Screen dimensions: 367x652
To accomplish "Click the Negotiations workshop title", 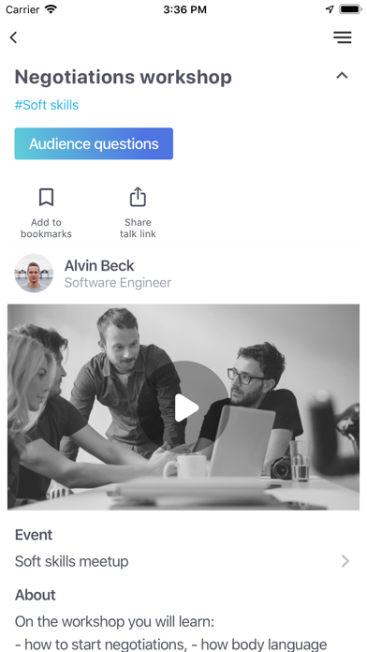I will [x=123, y=77].
